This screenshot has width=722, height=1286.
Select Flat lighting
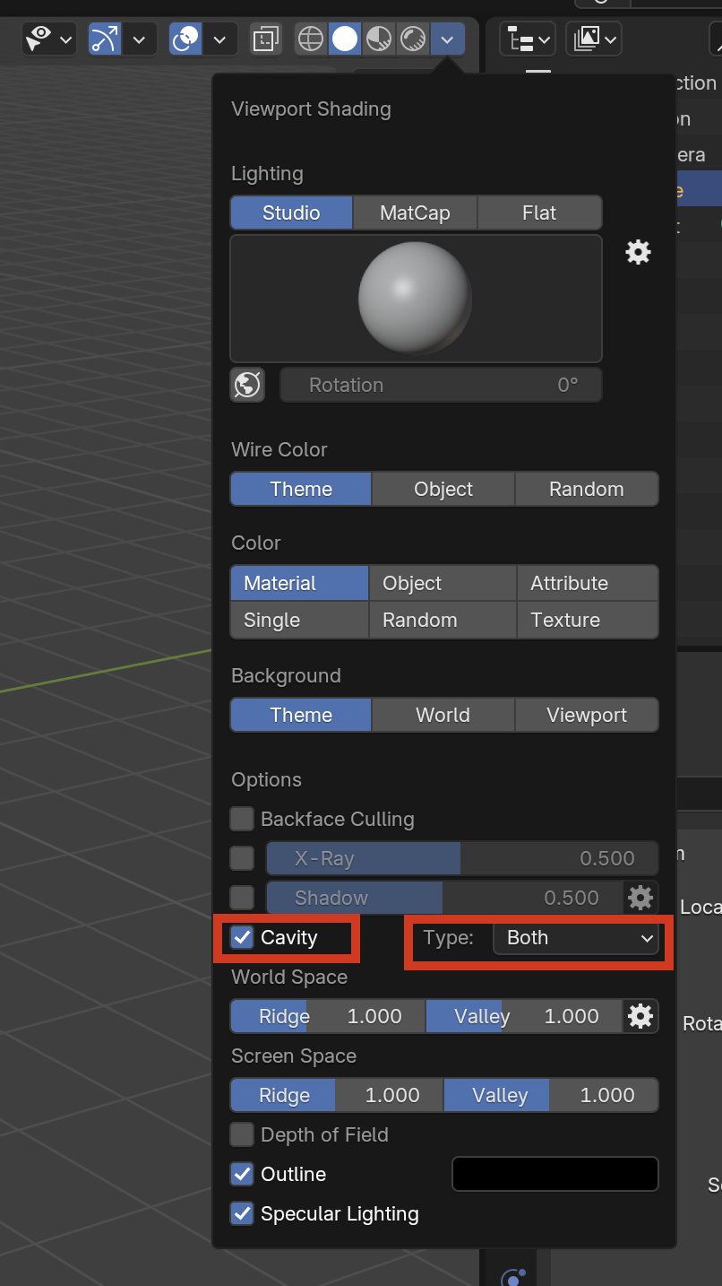click(539, 213)
